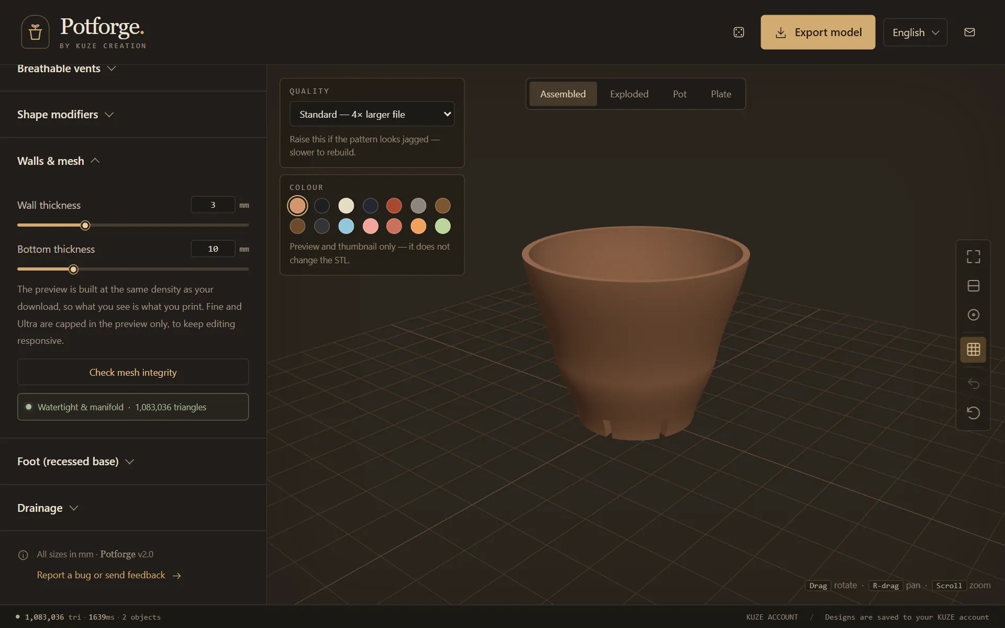The width and height of the screenshot is (1005, 628).
Task: Switch to the Exploded view tab
Action: [629, 94]
